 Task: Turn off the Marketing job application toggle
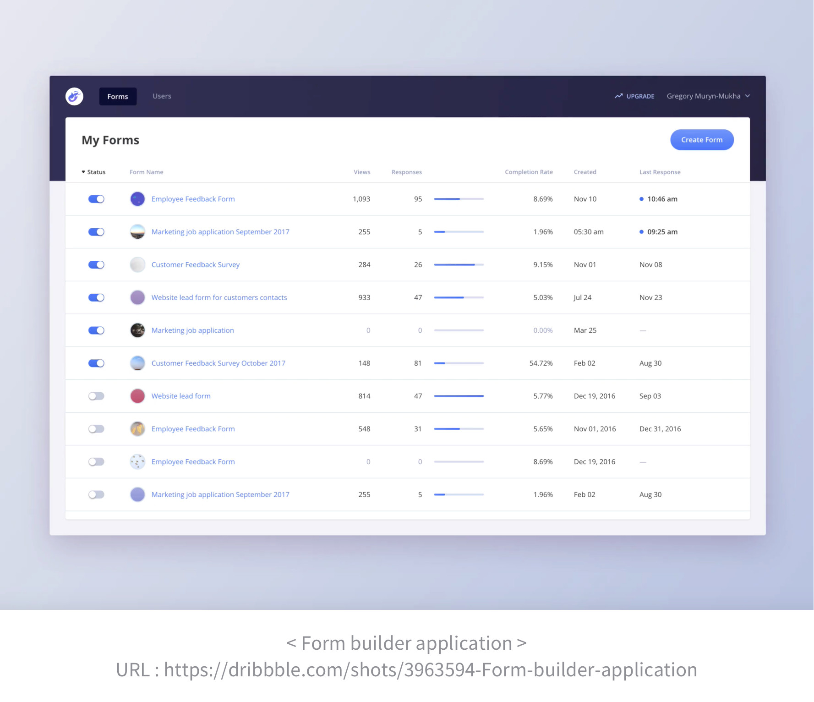(96, 330)
